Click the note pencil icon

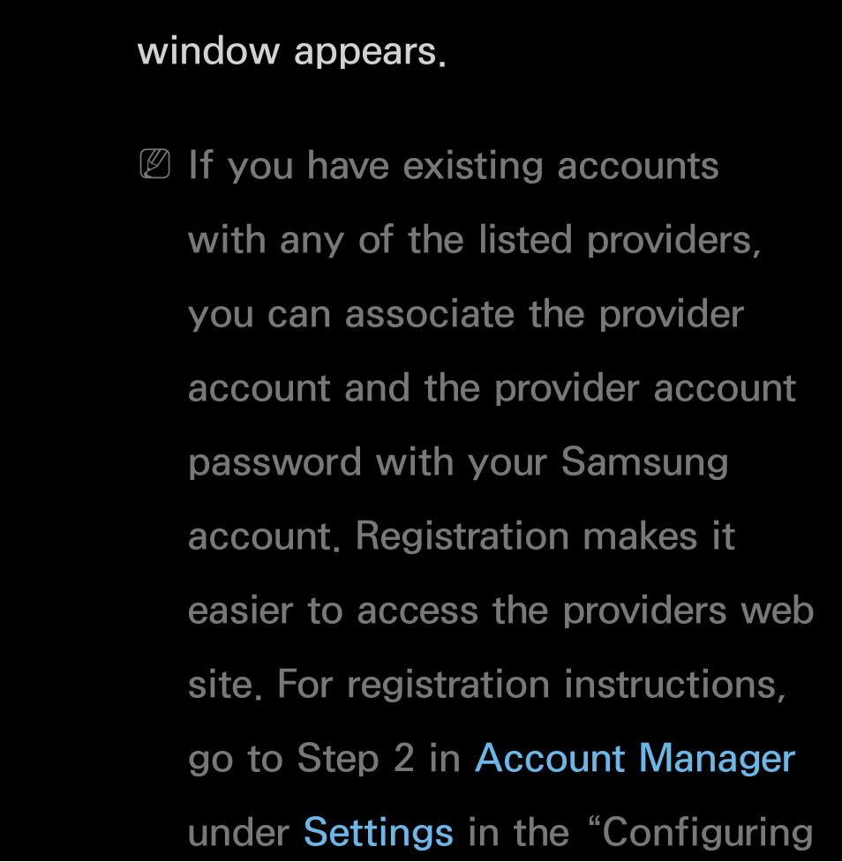coord(155,164)
